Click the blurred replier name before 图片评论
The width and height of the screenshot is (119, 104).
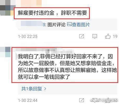tap(32, 24)
